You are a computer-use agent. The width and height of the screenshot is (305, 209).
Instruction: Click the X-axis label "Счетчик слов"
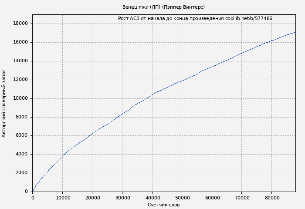163,205
